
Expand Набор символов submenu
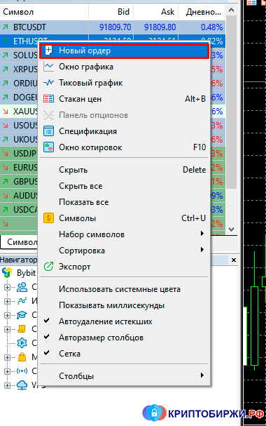[124, 234]
